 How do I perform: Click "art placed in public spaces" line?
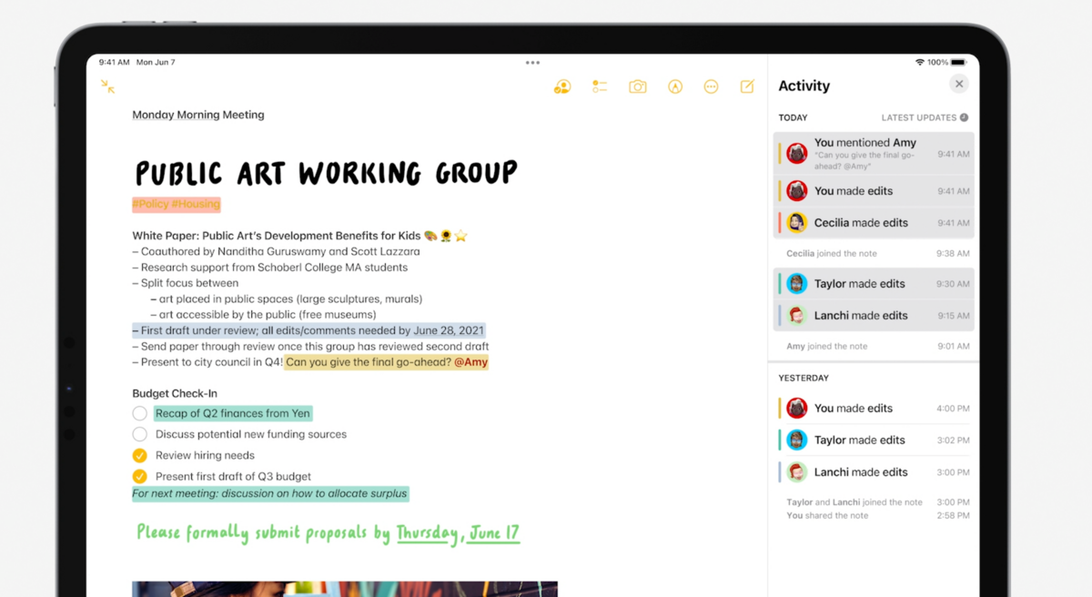coord(286,298)
